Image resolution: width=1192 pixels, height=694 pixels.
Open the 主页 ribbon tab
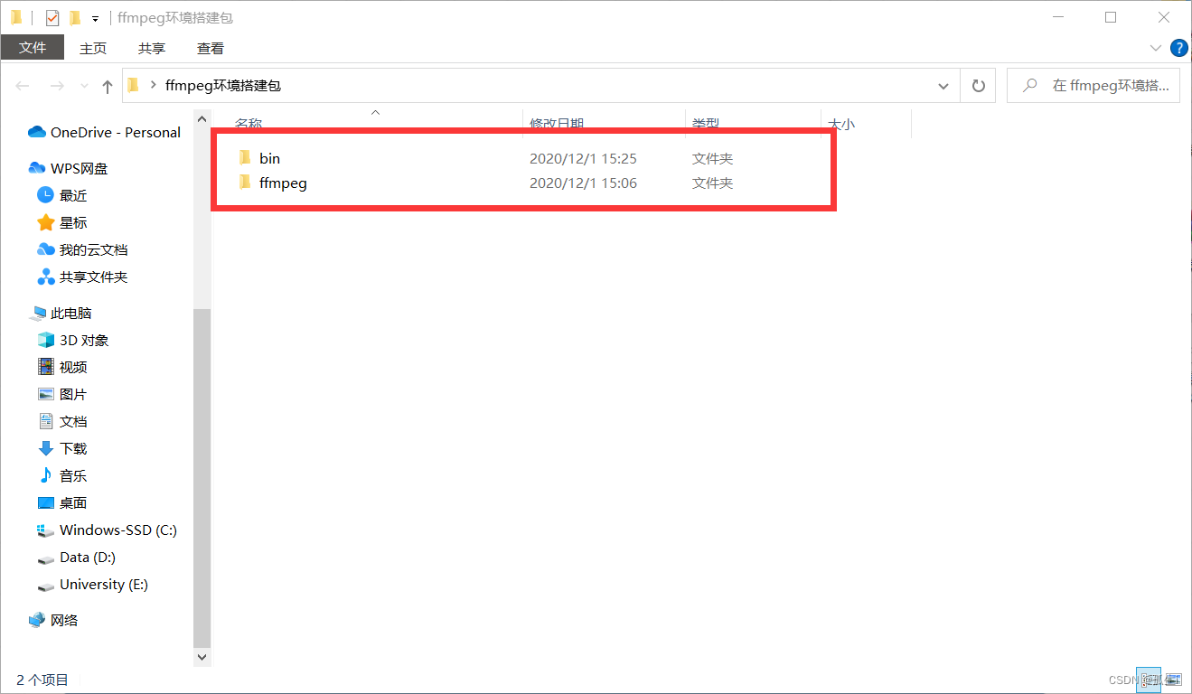tap(93, 48)
